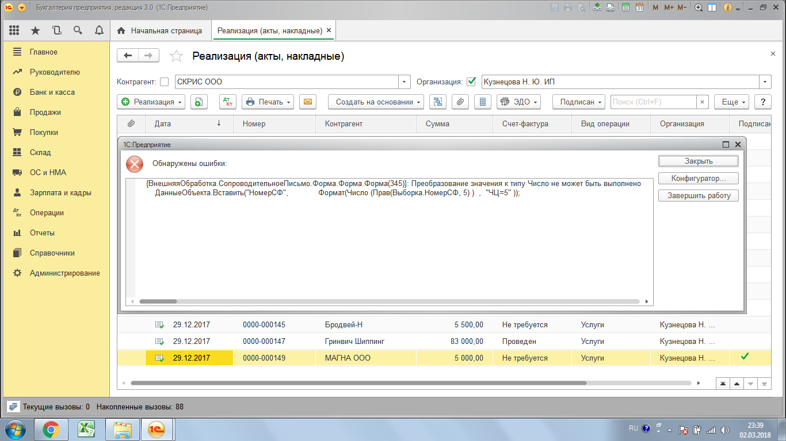Expand the Печать dropdown
Screen dimensions: 786x441
pos(268,102)
